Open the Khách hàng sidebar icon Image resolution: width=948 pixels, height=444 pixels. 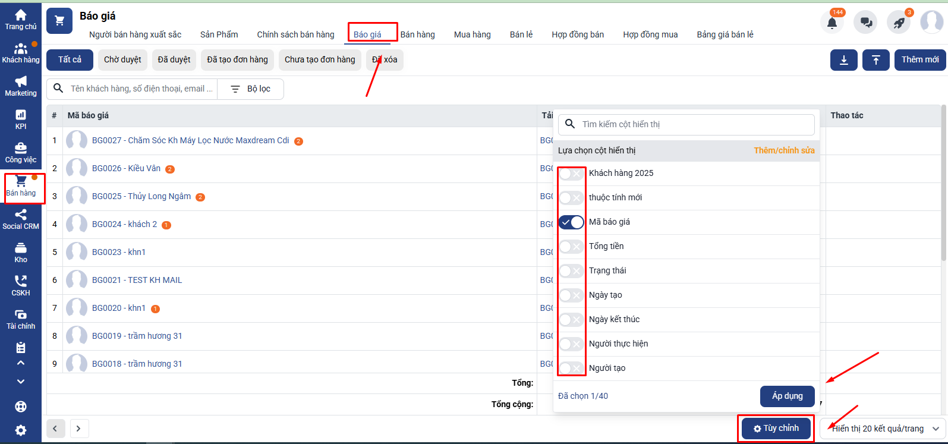(x=21, y=52)
